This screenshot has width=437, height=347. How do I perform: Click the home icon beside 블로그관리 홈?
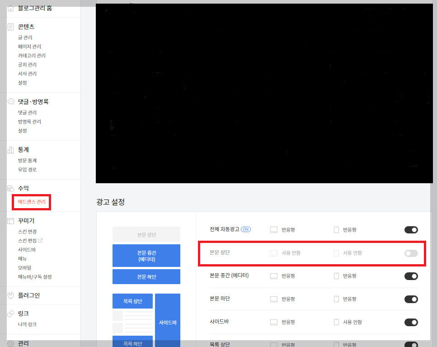[x=10, y=8]
